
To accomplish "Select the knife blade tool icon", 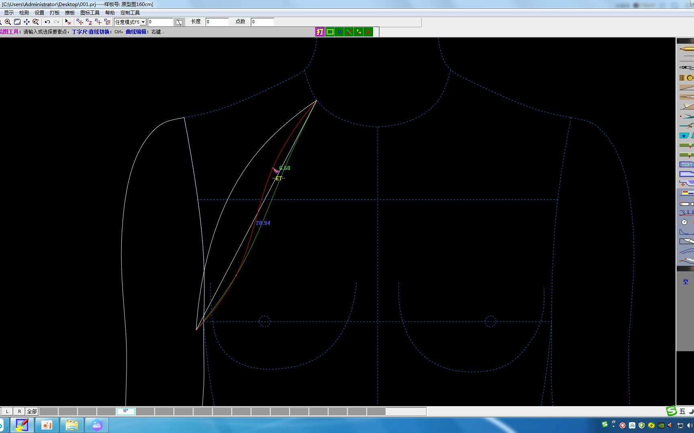I will [x=686, y=241].
